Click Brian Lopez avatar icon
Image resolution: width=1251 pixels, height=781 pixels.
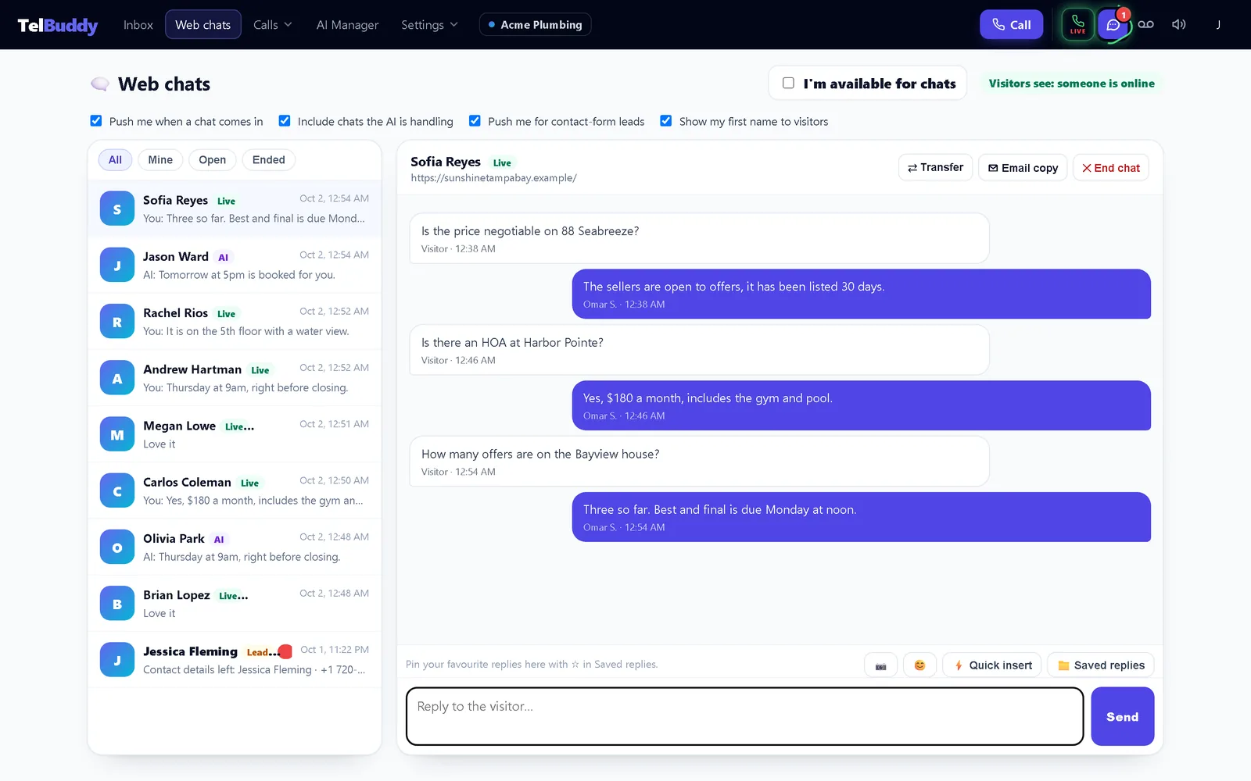[117, 604]
